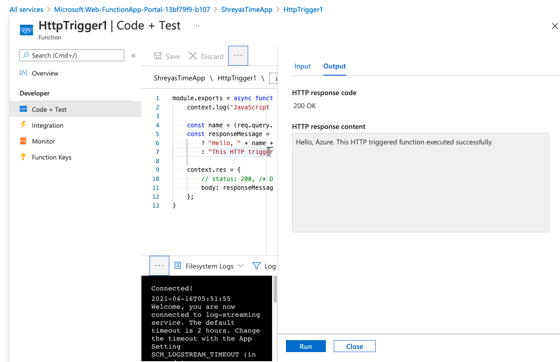Go to All services breadcrumb link
560x362 pixels.
(x=26, y=10)
